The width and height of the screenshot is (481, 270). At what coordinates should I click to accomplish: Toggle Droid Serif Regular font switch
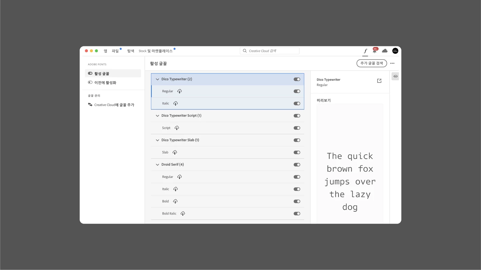(x=297, y=177)
